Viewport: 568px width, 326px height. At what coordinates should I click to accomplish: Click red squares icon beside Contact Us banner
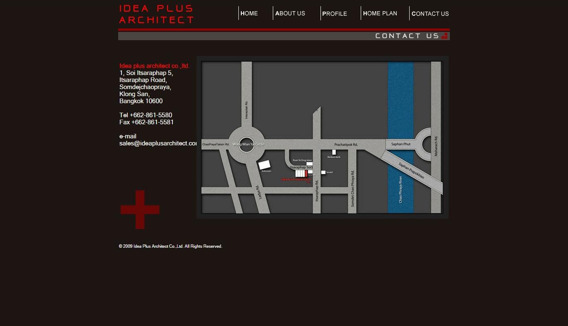[444, 36]
